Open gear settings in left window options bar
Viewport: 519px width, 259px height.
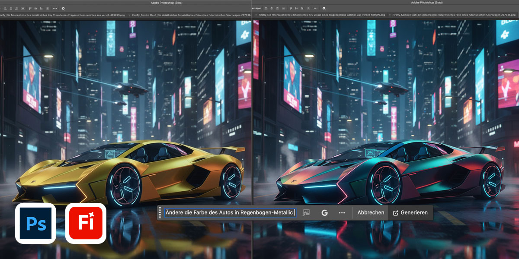(x=64, y=8)
